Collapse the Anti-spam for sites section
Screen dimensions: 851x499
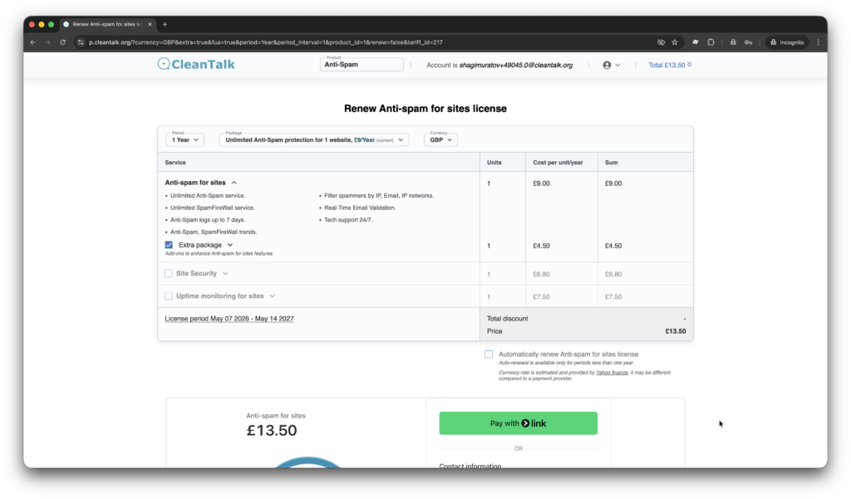[234, 183]
